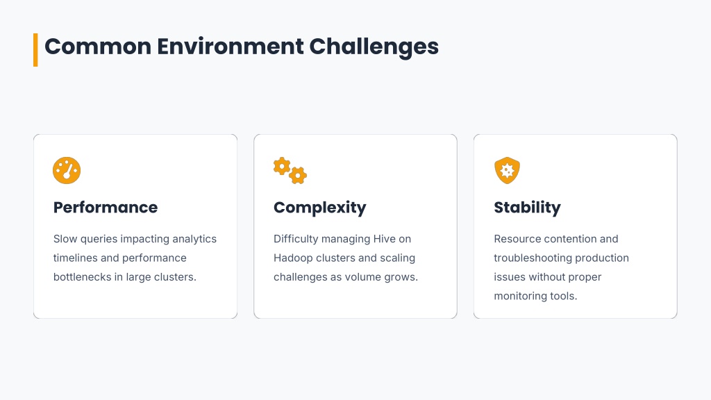Click the "timelines and performance" text line

(x=120, y=258)
